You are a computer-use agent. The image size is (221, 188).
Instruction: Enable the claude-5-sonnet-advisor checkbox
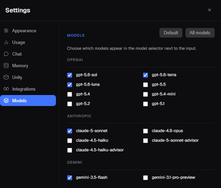[146, 141]
